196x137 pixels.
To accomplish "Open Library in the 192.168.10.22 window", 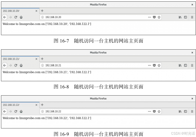I will click(x=180, y=111).
